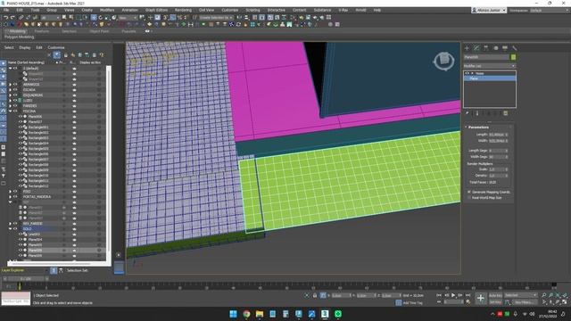The width and height of the screenshot is (571, 321).
Task: Click the object color swatch
Action: click(513, 57)
